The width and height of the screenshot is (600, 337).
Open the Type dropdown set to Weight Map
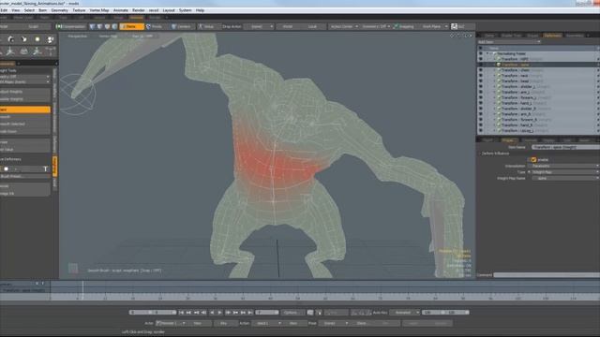pos(565,172)
